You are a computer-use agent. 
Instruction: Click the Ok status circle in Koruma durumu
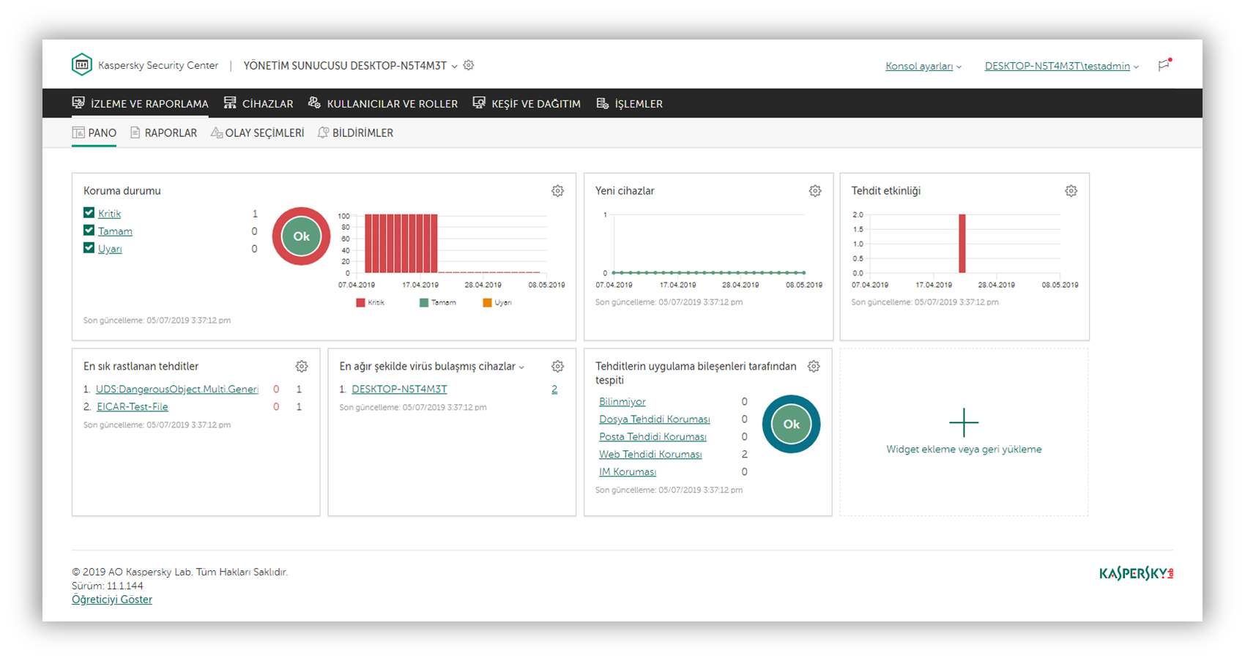(301, 236)
